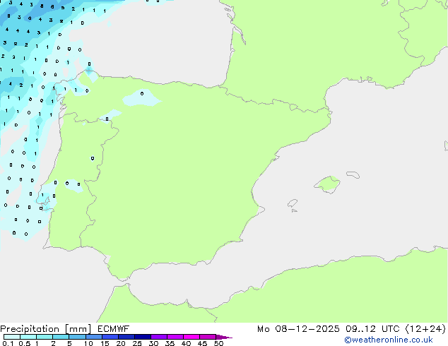Image resolution: width=448 pixels, height=346 pixels.
Task: Select the 5–10 mm legend color box
Action: point(77,337)
